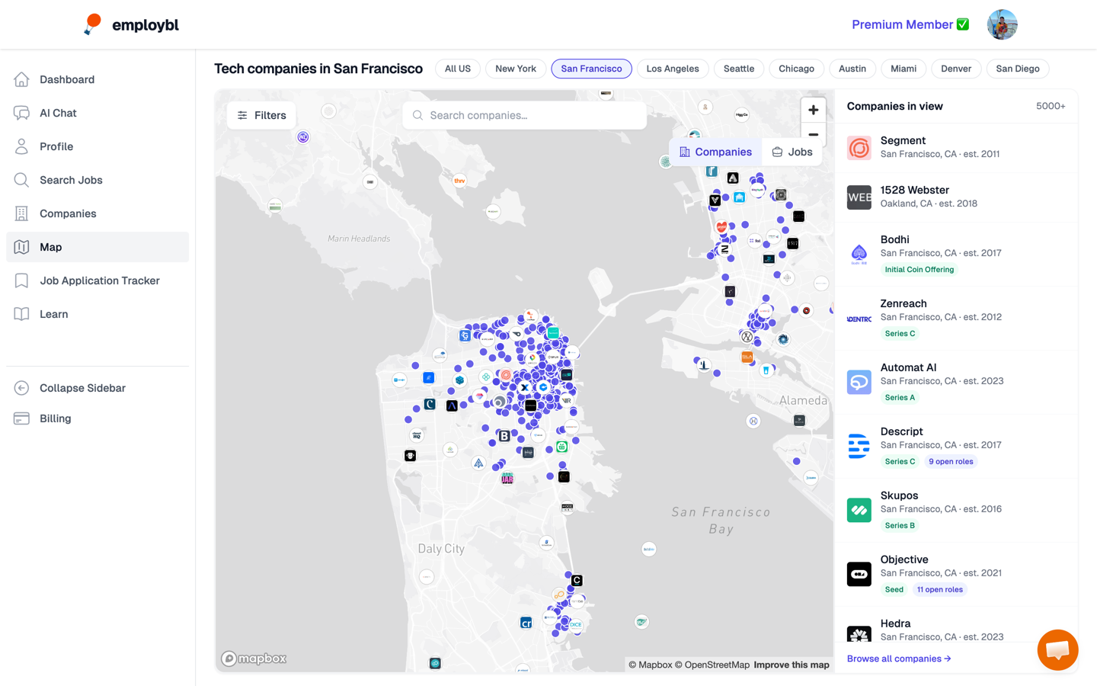Click Objective's 11 open roles badge

point(940,590)
